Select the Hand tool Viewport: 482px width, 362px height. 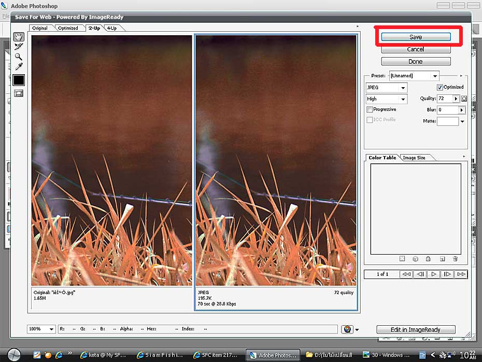pyautogui.click(x=19, y=37)
